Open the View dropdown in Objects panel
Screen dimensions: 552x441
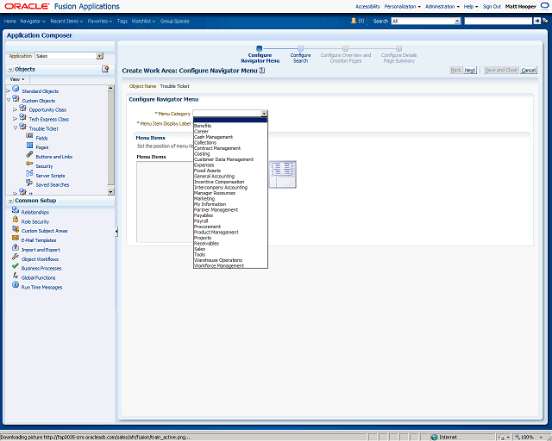click(17, 79)
